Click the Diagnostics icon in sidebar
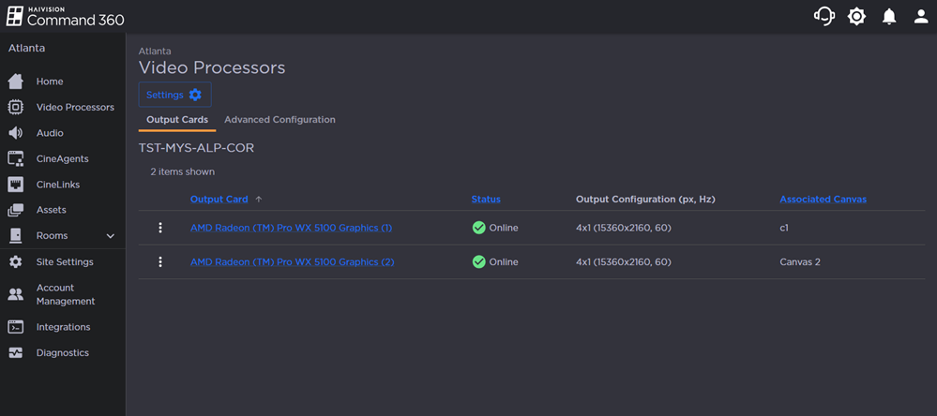This screenshot has height=416, width=937. click(16, 353)
